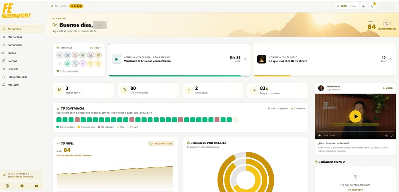The width and height of the screenshot is (399, 192).
Task: Click Habla con Julián chat icon
Action: pos(4,77)
